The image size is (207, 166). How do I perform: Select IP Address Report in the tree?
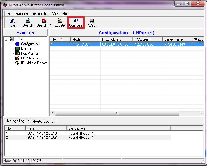click(x=34, y=63)
